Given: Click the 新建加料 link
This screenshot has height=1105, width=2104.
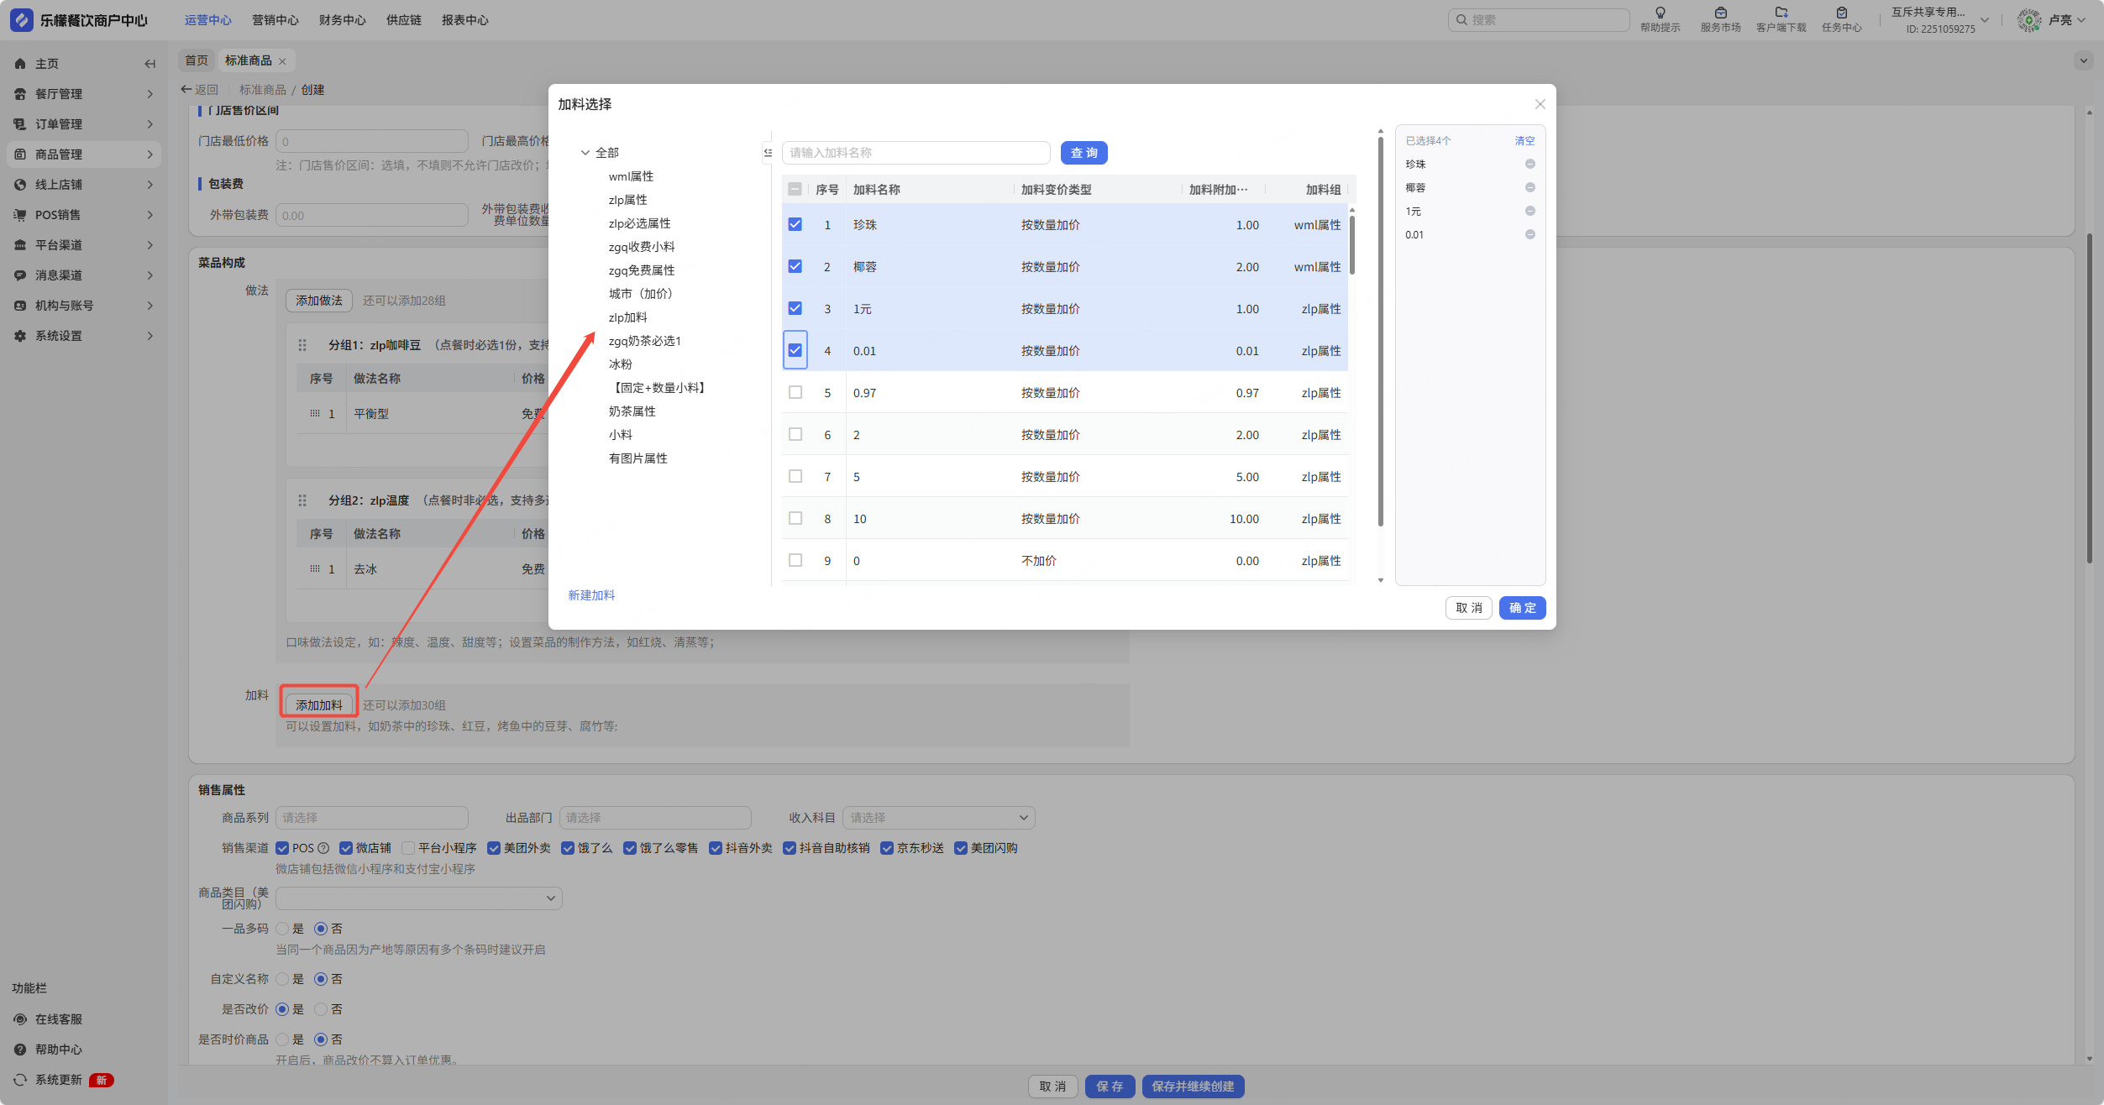Looking at the screenshot, I should (591, 595).
